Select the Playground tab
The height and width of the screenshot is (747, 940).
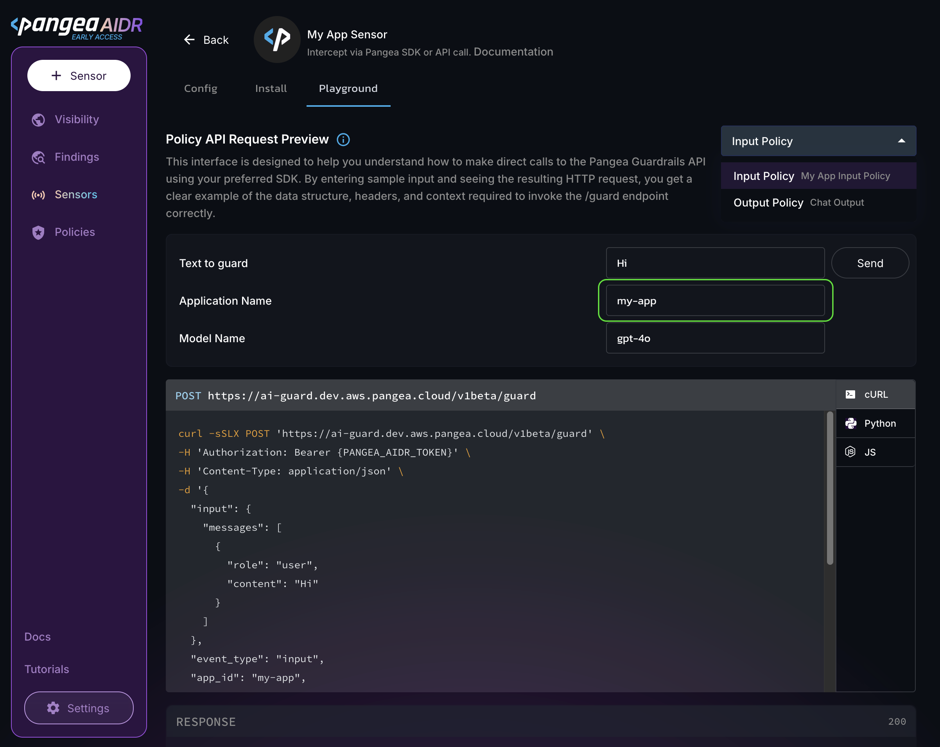click(x=348, y=88)
